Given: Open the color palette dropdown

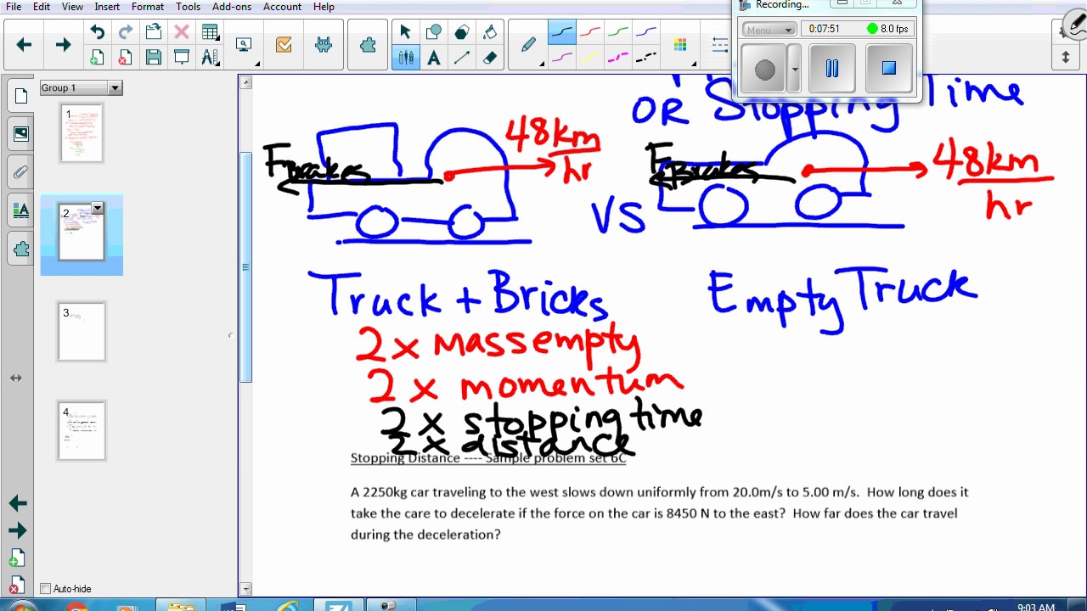Looking at the screenshot, I should pos(682,45).
